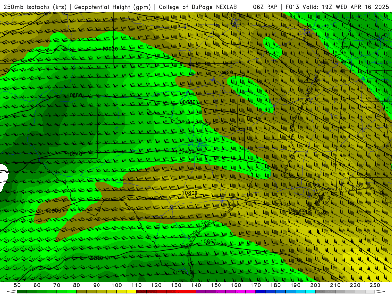Select the magenta swatch under the 160 label
This screenshot has height=294, width=392.
point(241,292)
